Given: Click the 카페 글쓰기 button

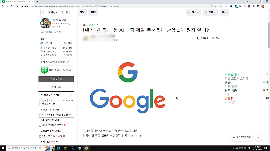Looking at the screenshot, I should tap(56, 79).
